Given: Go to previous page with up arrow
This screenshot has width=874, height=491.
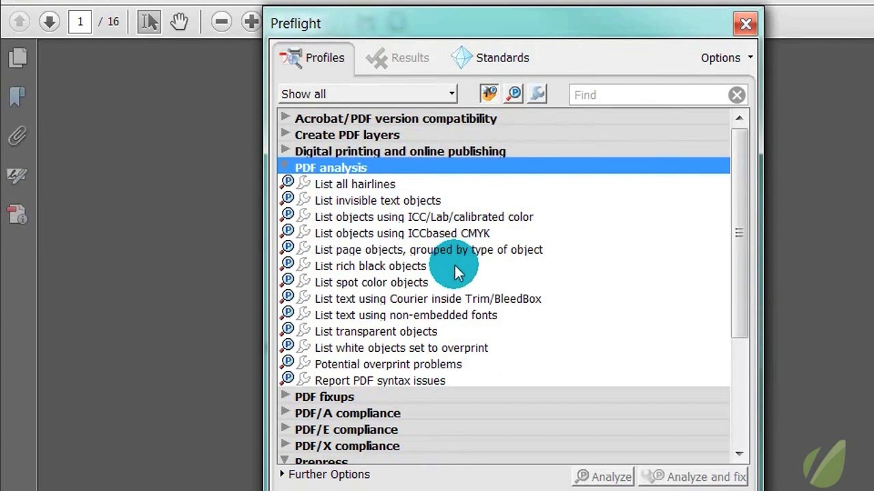Looking at the screenshot, I should [19, 22].
